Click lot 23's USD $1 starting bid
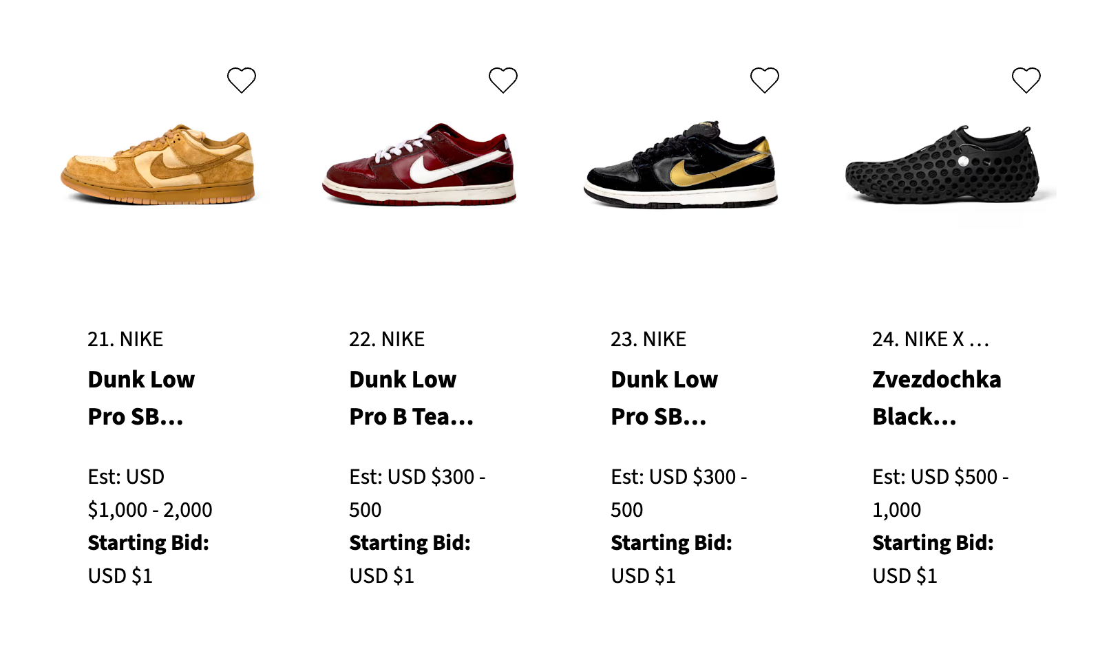 pos(643,576)
